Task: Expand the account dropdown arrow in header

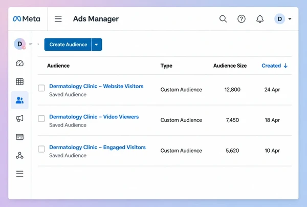Action: click(290, 19)
